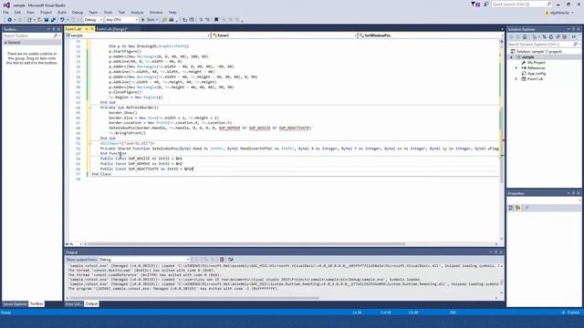Click the Toolbox search magnifier icon
Viewport: 584px width, 328px height.
pyautogui.click(x=56, y=36)
